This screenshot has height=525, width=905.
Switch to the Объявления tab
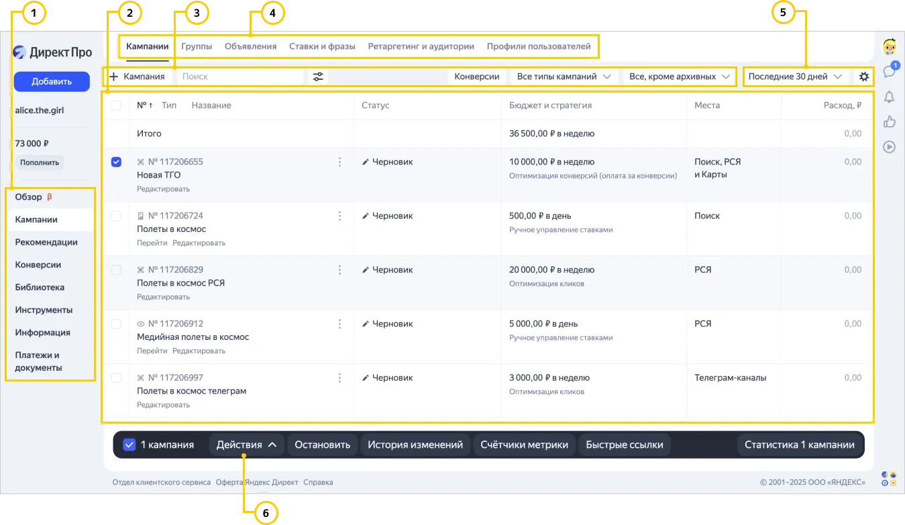click(251, 46)
